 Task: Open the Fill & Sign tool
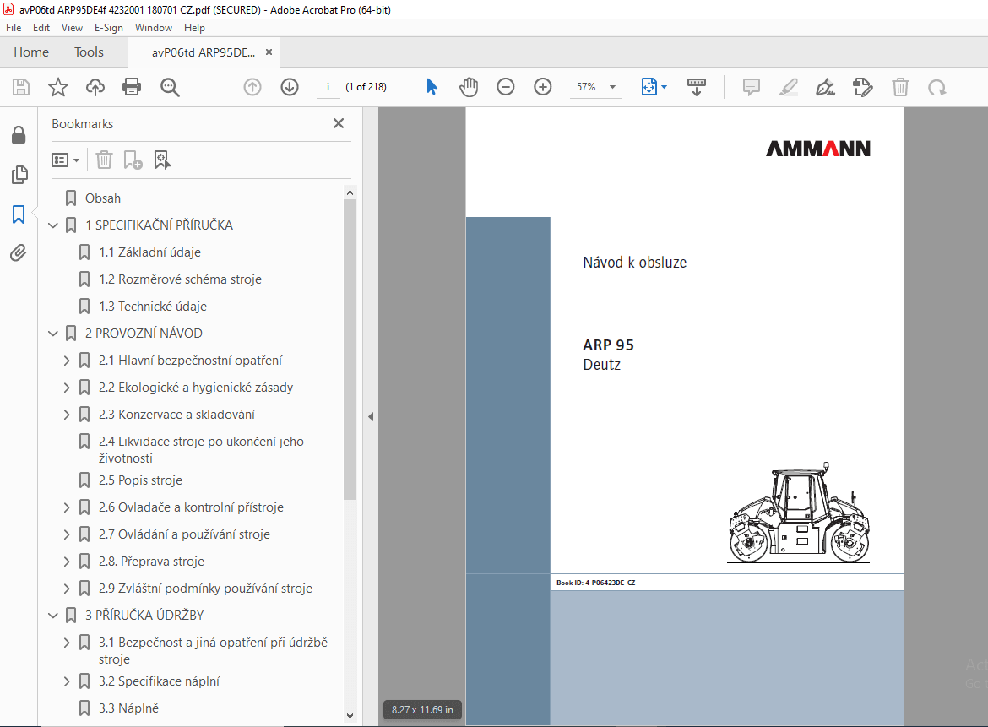coord(825,86)
